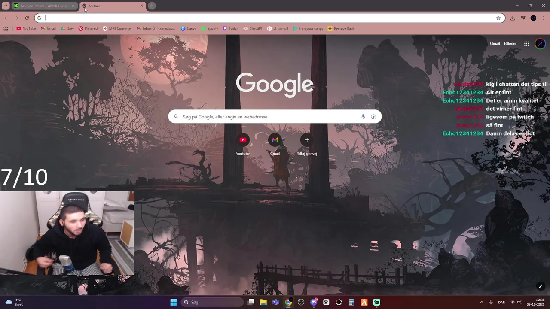The width and height of the screenshot is (550, 309).
Task: Expand the hidden system tray icons chevron
Action: 482,302
